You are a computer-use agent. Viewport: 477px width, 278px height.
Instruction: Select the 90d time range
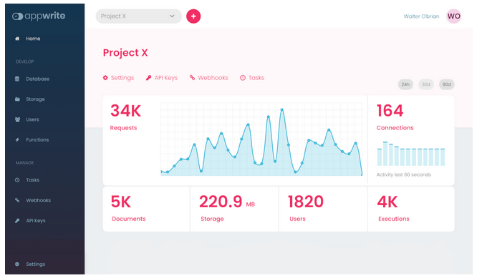(x=447, y=84)
